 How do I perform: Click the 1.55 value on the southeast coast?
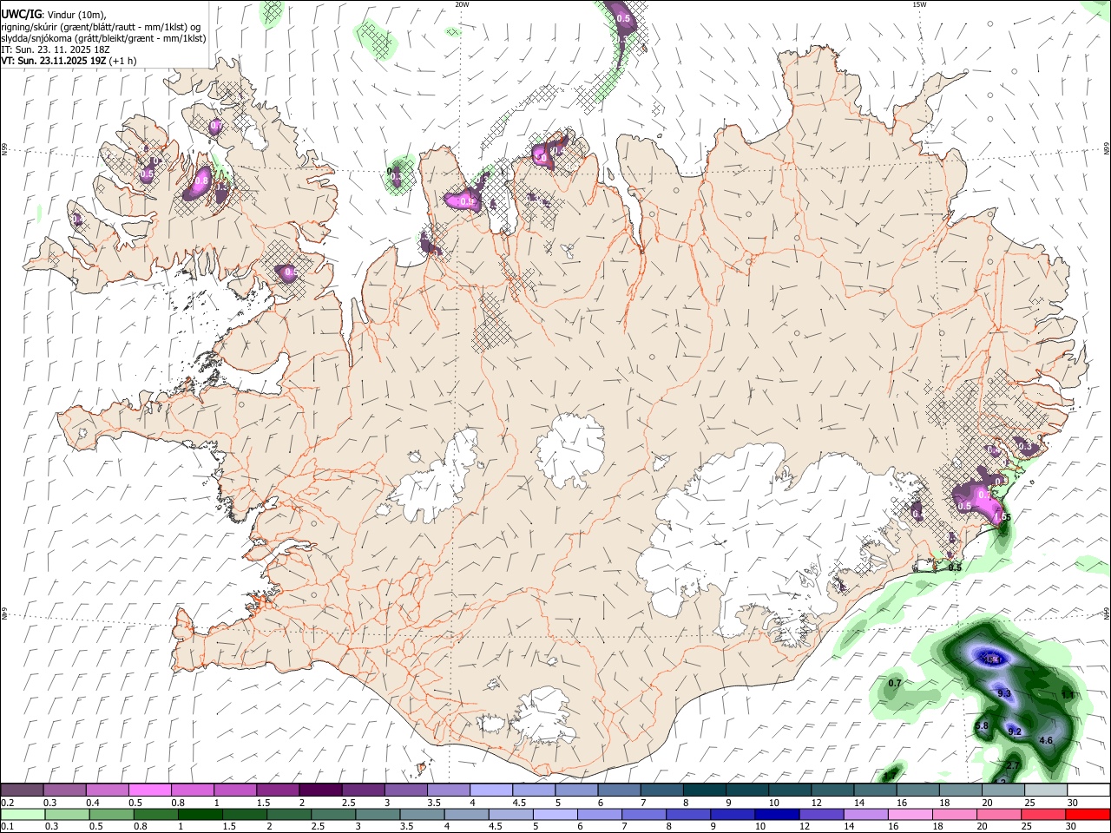pyautogui.click(x=1003, y=517)
